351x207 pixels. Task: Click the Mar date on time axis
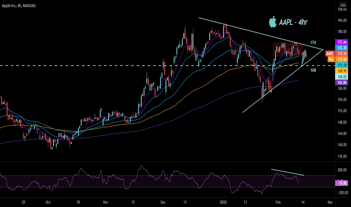click(330, 202)
